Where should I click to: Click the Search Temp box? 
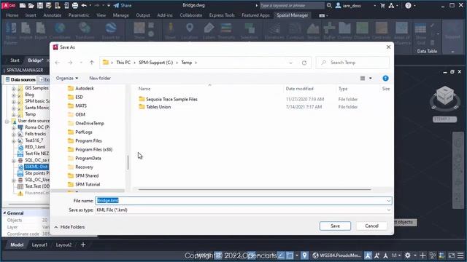pos(352,63)
